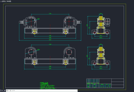Select the green technical notes text block
This screenshot has width=134, height=92.
(x=48, y=86)
